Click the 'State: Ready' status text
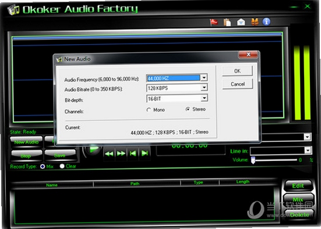This screenshot has width=321, height=229. pyautogui.click(x=23, y=132)
